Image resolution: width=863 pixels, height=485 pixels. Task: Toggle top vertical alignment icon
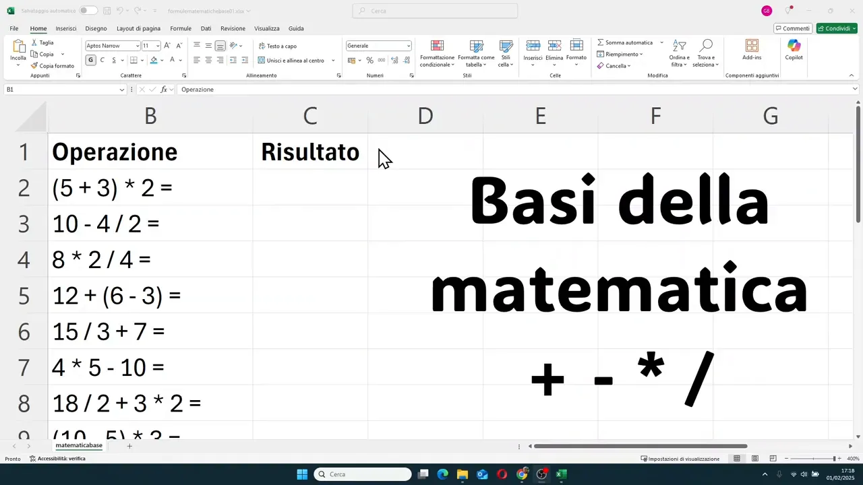pyautogui.click(x=197, y=46)
